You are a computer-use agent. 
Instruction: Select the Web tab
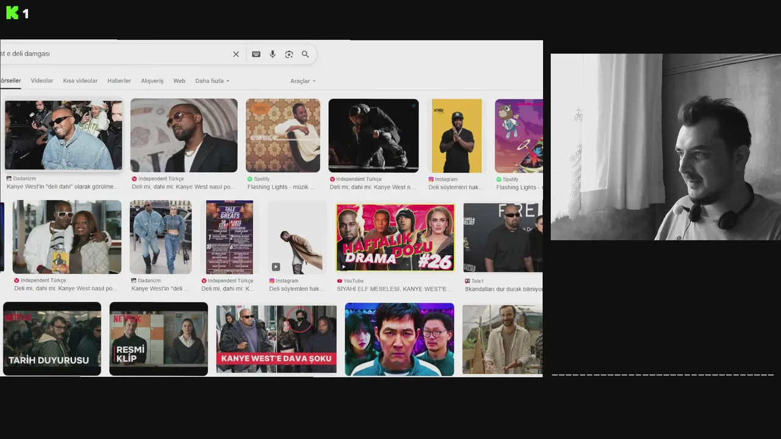[x=179, y=80]
